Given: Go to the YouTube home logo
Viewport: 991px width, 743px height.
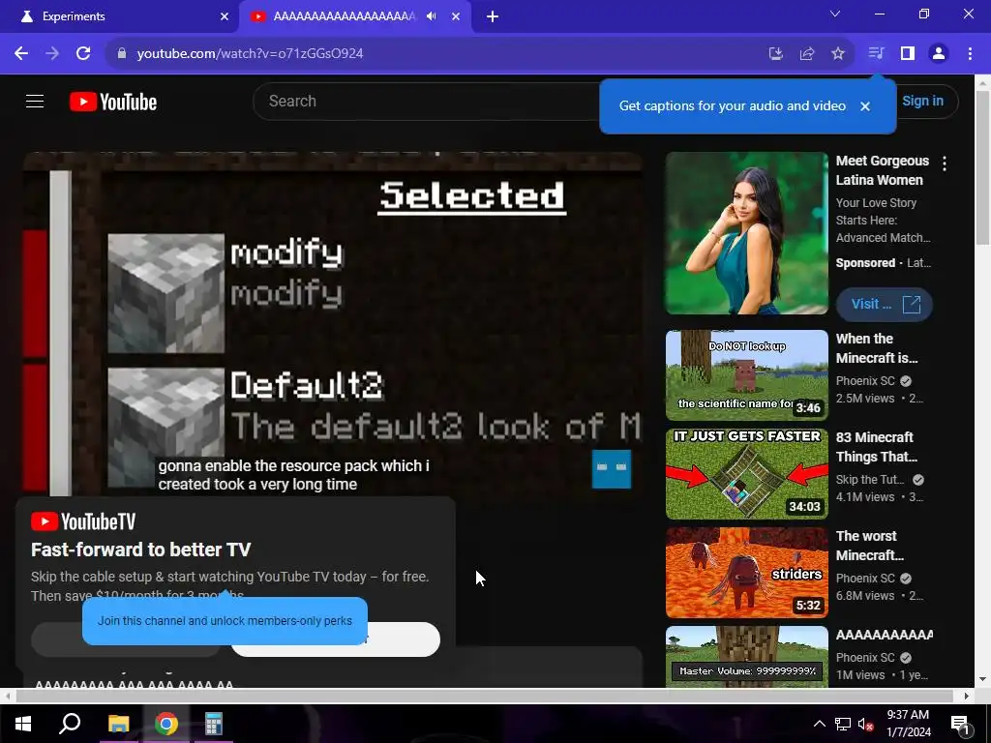Looking at the screenshot, I should 113,102.
